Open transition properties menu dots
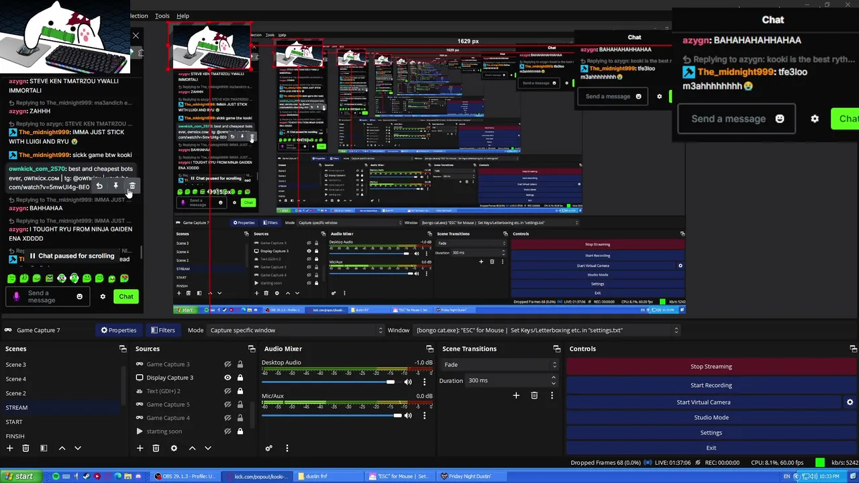This screenshot has height=483, width=859. (x=552, y=396)
